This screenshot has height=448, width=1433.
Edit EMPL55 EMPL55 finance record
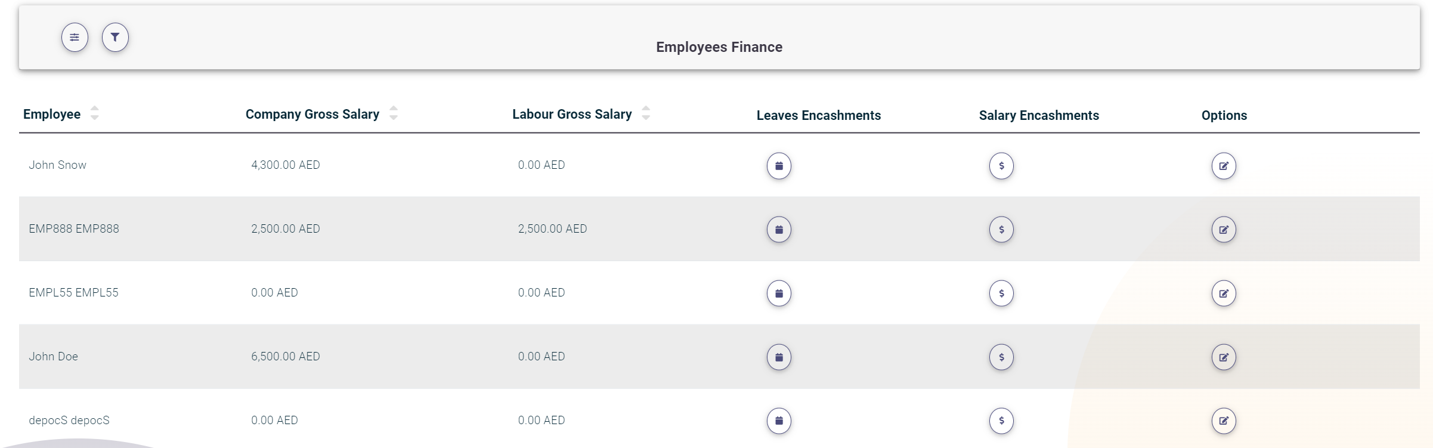(x=1224, y=293)
